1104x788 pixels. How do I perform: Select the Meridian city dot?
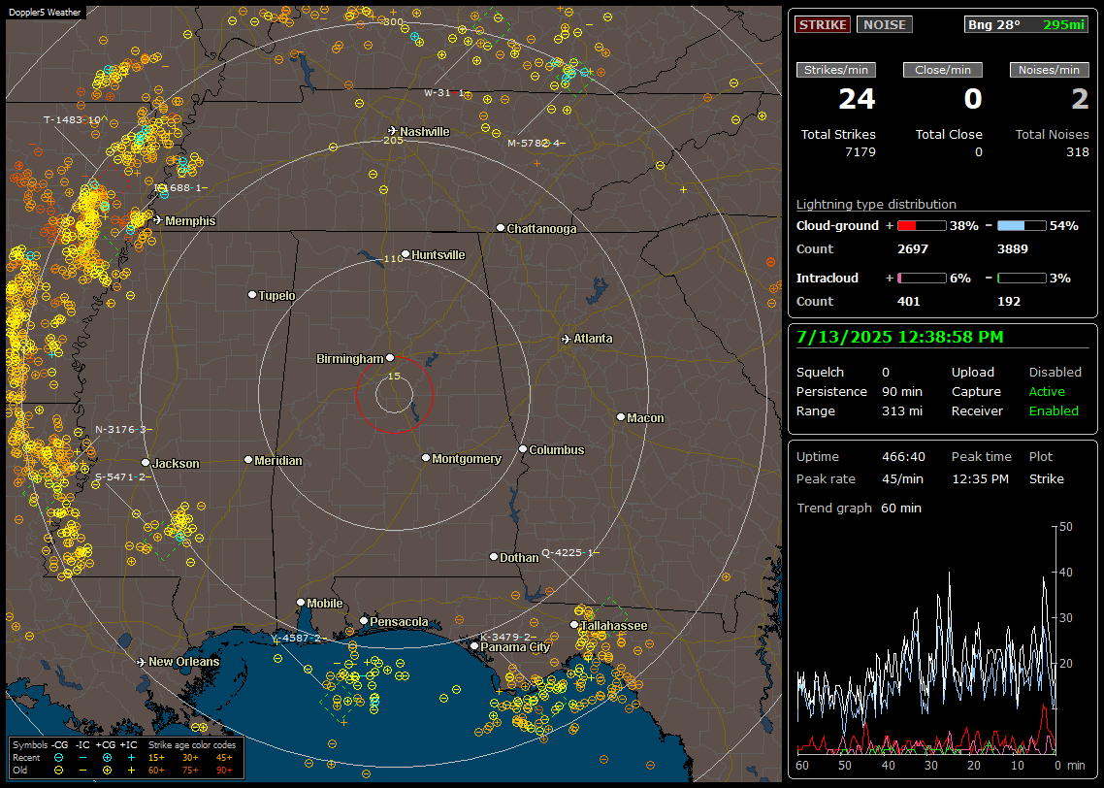(x=247, y=460)
